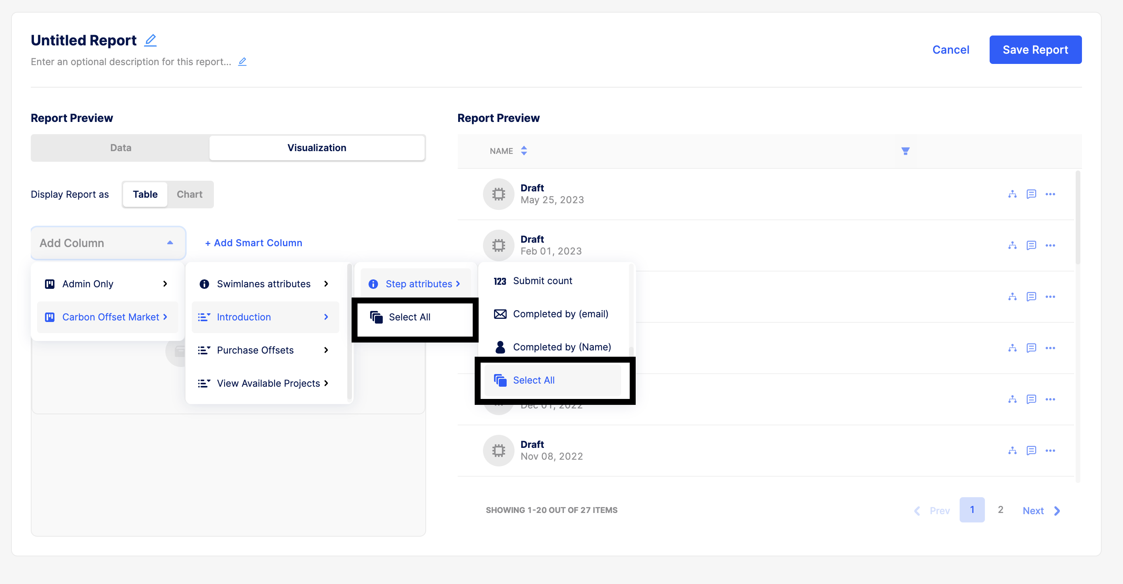
Task: Click the filter funnel icon in table header
Action: coord(905,151)
